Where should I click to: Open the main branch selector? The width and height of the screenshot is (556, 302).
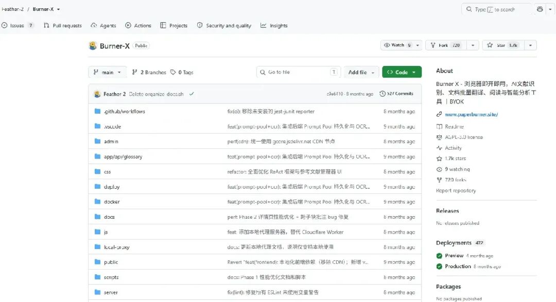point(107,72)
